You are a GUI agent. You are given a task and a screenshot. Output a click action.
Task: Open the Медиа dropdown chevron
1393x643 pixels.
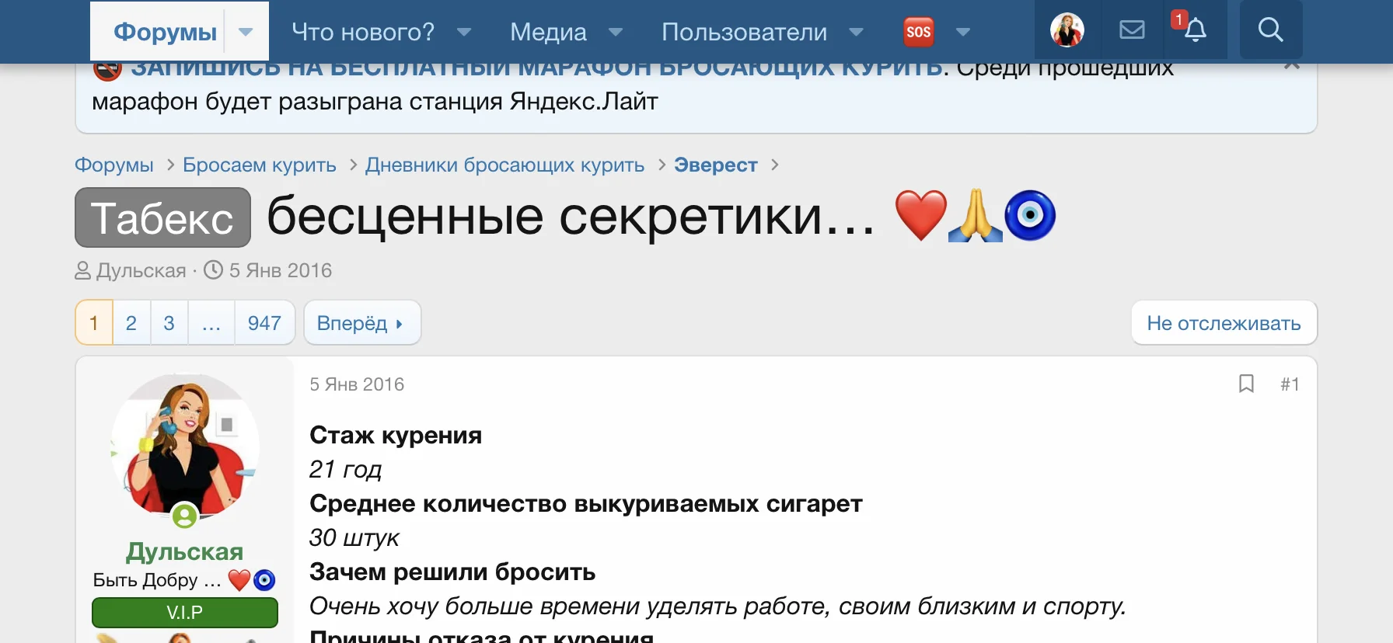click(616, 33)
